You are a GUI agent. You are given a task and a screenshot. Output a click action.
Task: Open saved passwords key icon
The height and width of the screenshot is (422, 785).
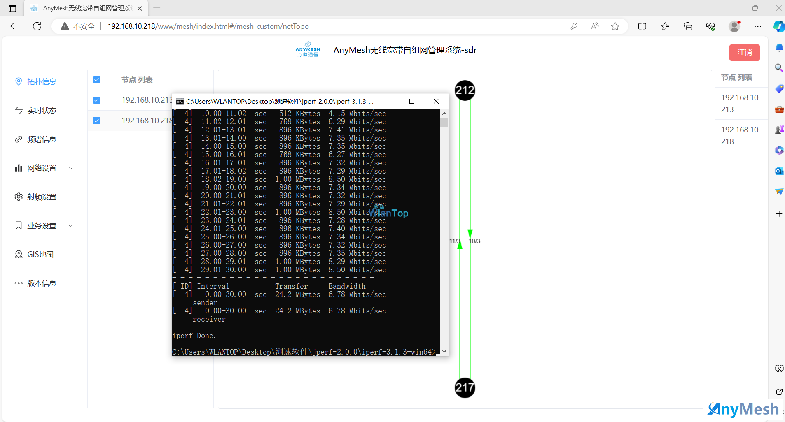(574, 26)
